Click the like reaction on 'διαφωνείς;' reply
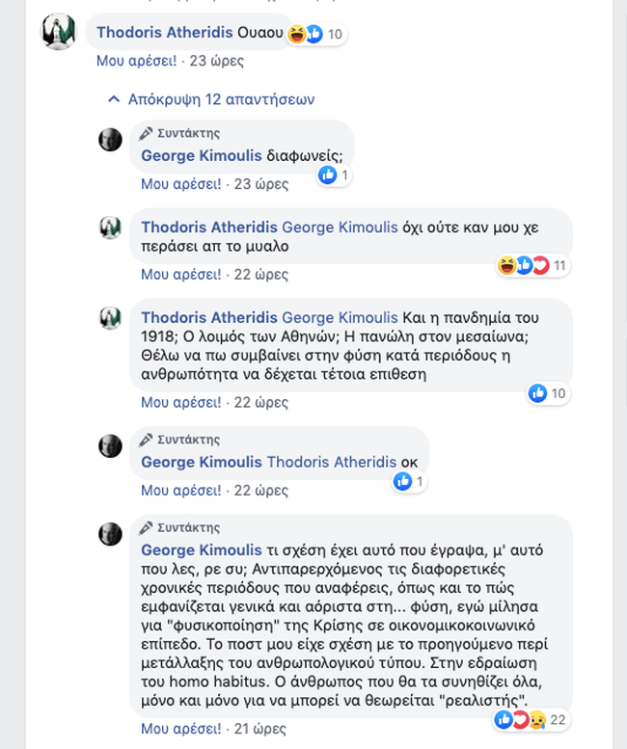 (x=328, y=175)
